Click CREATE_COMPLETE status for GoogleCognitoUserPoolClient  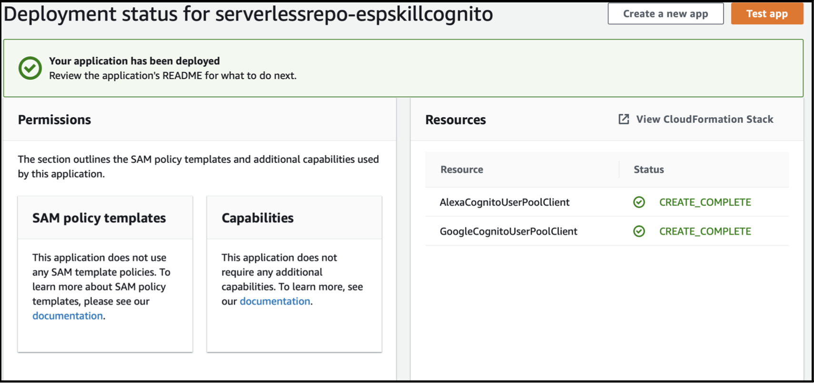705,232
